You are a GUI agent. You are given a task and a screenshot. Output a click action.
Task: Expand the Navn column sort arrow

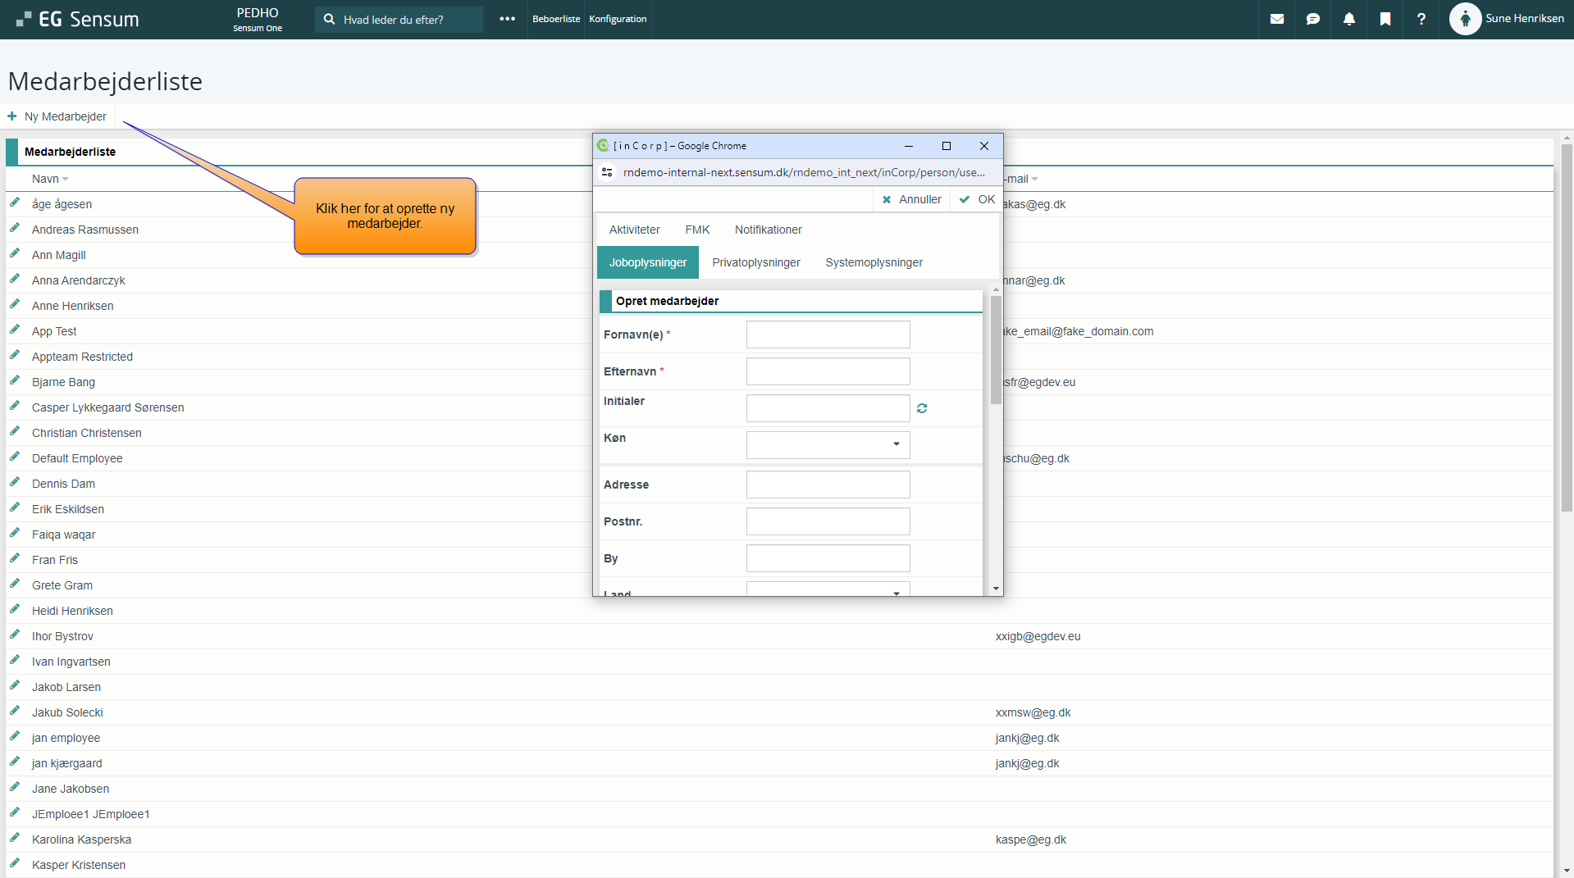tap(66, 180)
